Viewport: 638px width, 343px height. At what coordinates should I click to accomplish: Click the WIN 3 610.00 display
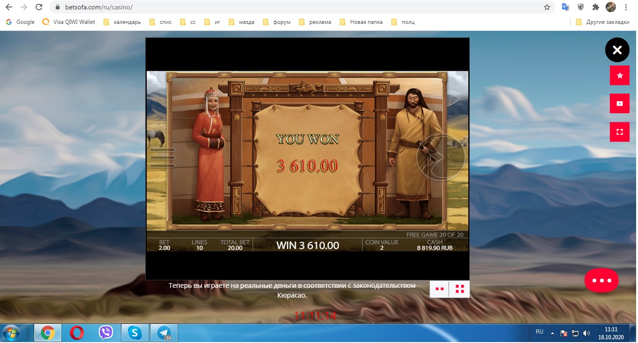308,245
